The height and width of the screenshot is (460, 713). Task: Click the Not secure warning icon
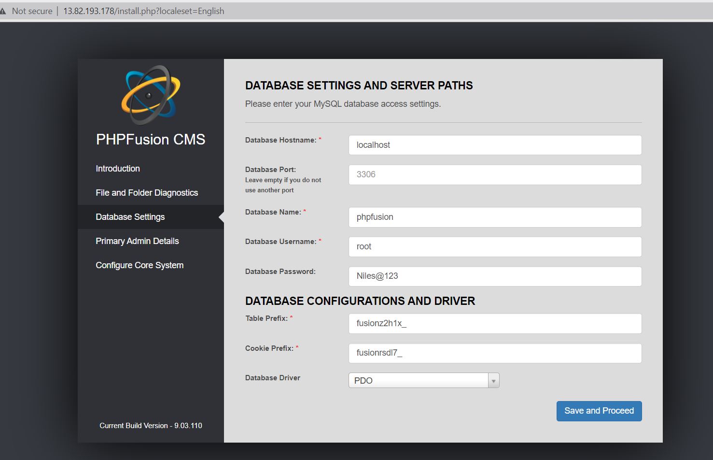(x=3, y=11)
